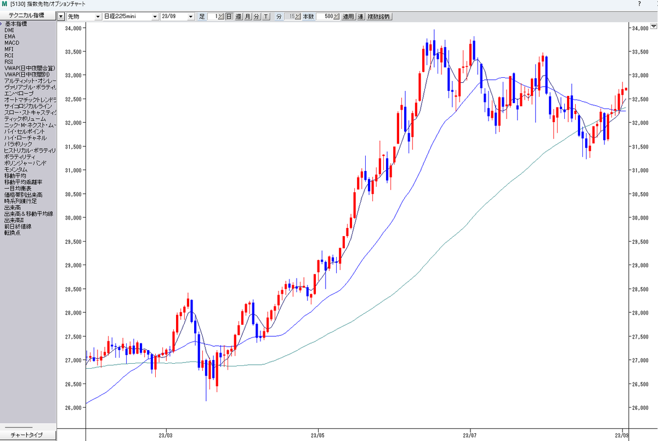This screenshot has height=441, width=658.
Task: Select ティックボリューム indicator
Action: click(25, 118)
